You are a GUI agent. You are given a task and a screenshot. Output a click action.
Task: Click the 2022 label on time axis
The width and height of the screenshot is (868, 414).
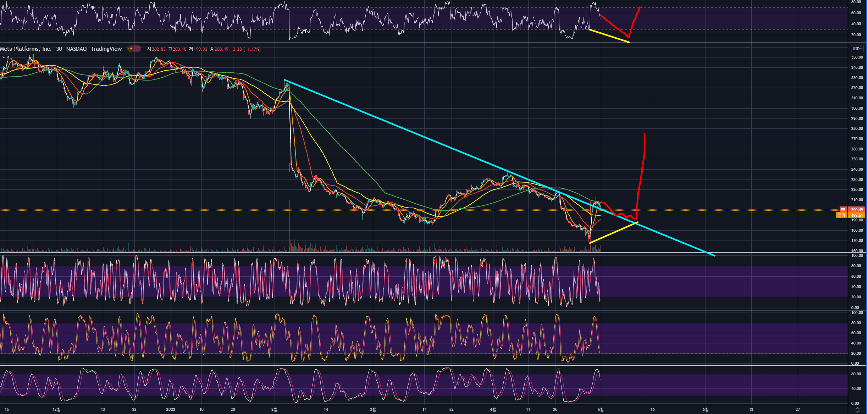[171, 409]
